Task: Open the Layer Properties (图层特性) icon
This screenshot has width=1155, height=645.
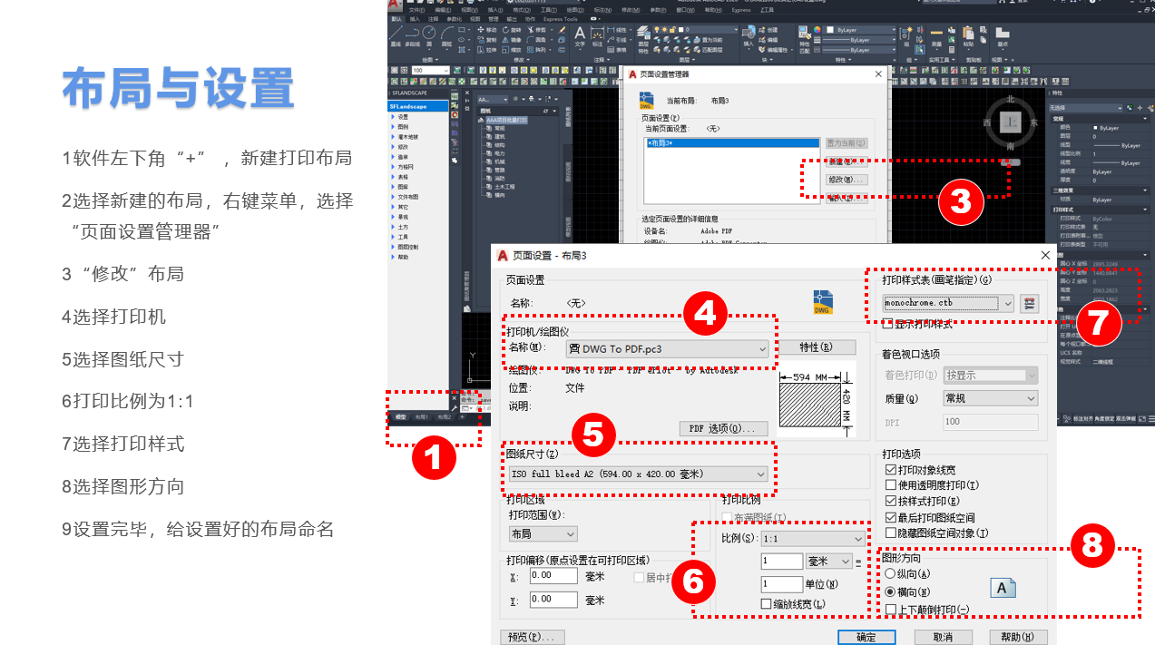Action: [643, 34]
